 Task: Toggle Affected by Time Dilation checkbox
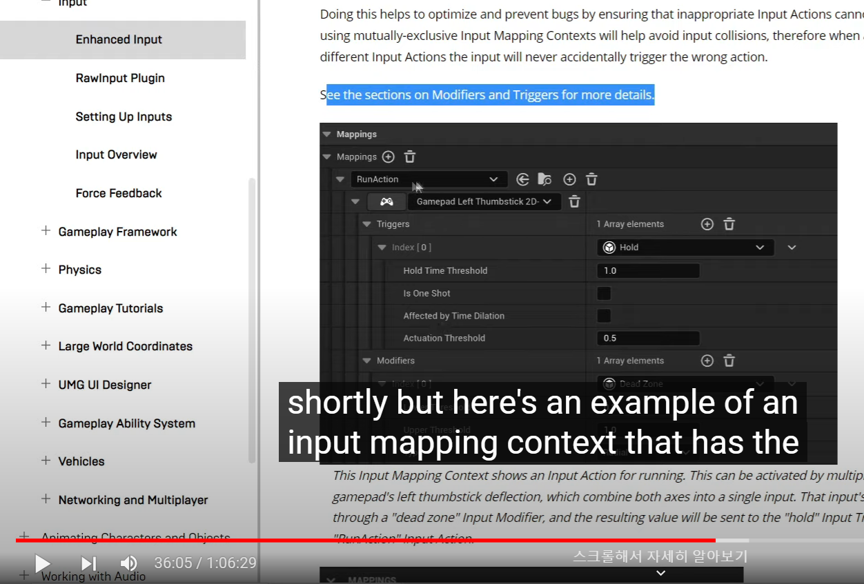pos(604,316)
